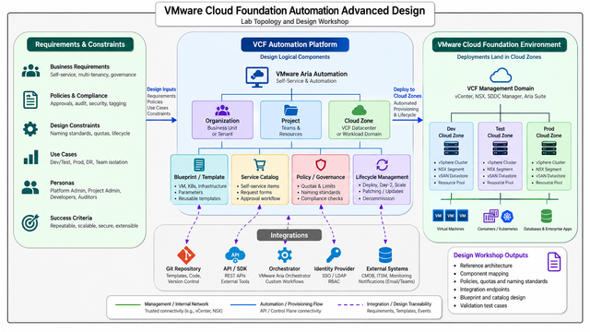Click the Kubernetes wheel icon
This screenshot has height=332, width=590.
507,217
